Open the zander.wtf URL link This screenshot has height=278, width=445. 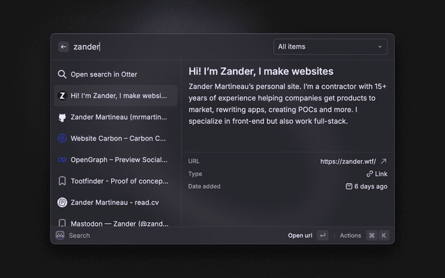[x=348, y=161]
